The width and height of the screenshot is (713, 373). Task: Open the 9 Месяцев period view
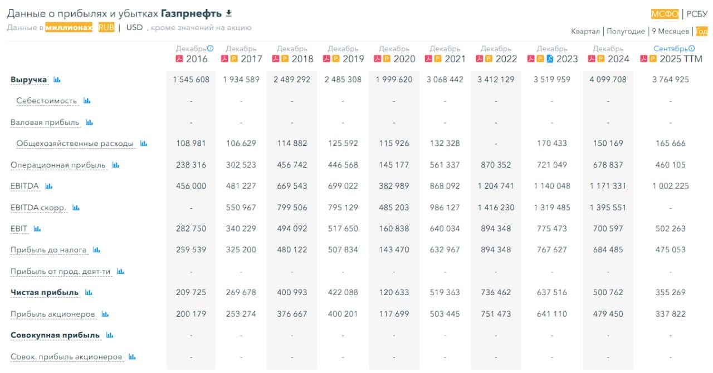[x=670, y=31]
